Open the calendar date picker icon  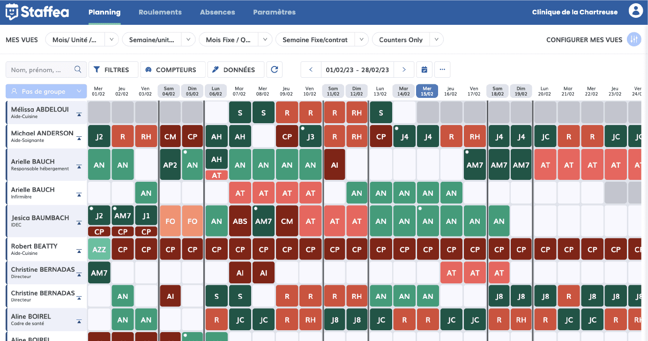click(424, 69)
